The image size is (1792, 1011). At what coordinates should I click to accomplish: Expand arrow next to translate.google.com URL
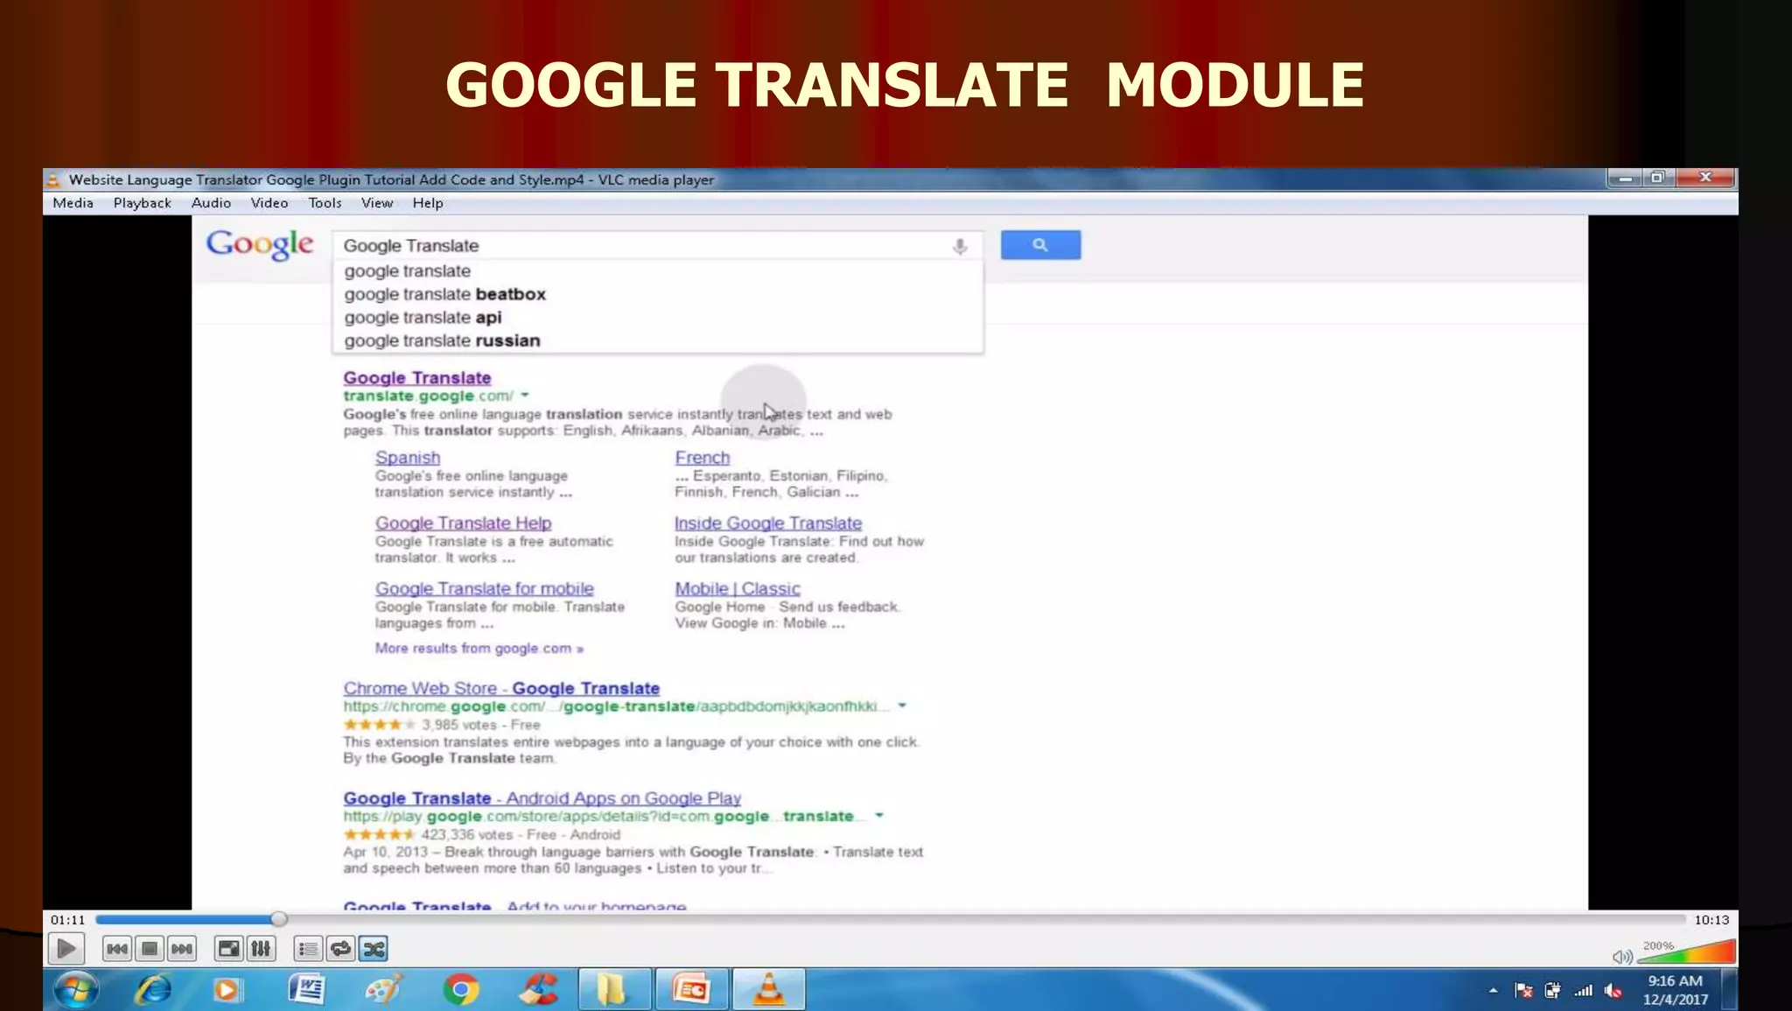[x=525, y=396]
